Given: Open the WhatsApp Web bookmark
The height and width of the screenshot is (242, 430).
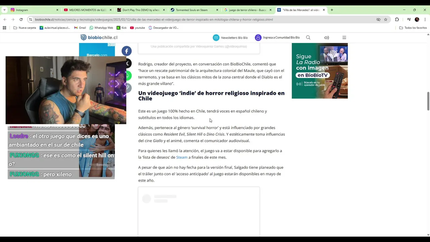Looking at the screenshot, I should pyautogui.click(x=101, y=28).
